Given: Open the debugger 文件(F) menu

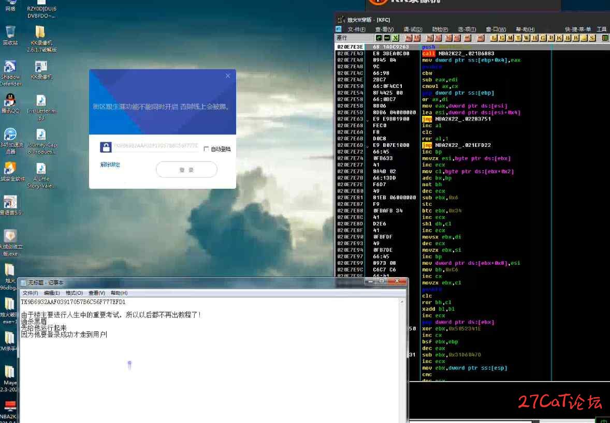Looking at the screenshot, I should point(356,29).
